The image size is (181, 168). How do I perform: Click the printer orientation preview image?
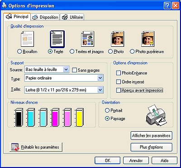tap(156, 115)
